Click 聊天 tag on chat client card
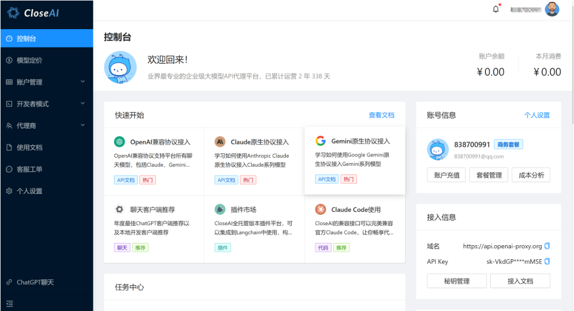Viewport: 574px width, 311px height. [122, 248]
